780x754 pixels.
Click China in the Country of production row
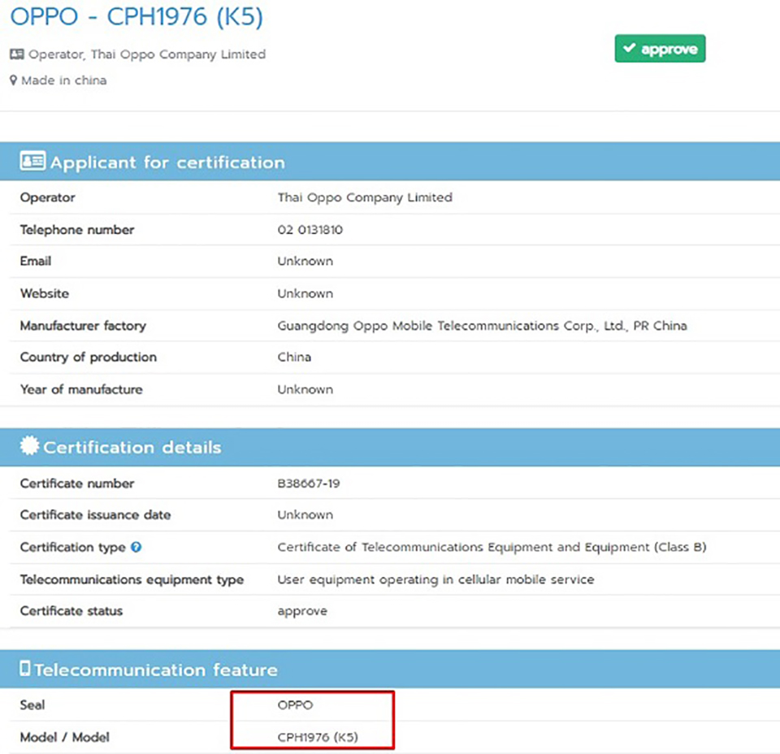(294, 357)
